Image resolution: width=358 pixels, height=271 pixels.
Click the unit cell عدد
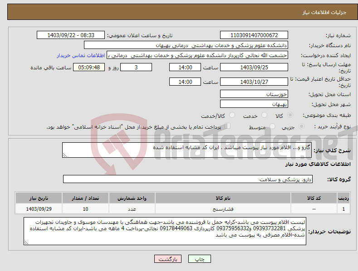132,209
